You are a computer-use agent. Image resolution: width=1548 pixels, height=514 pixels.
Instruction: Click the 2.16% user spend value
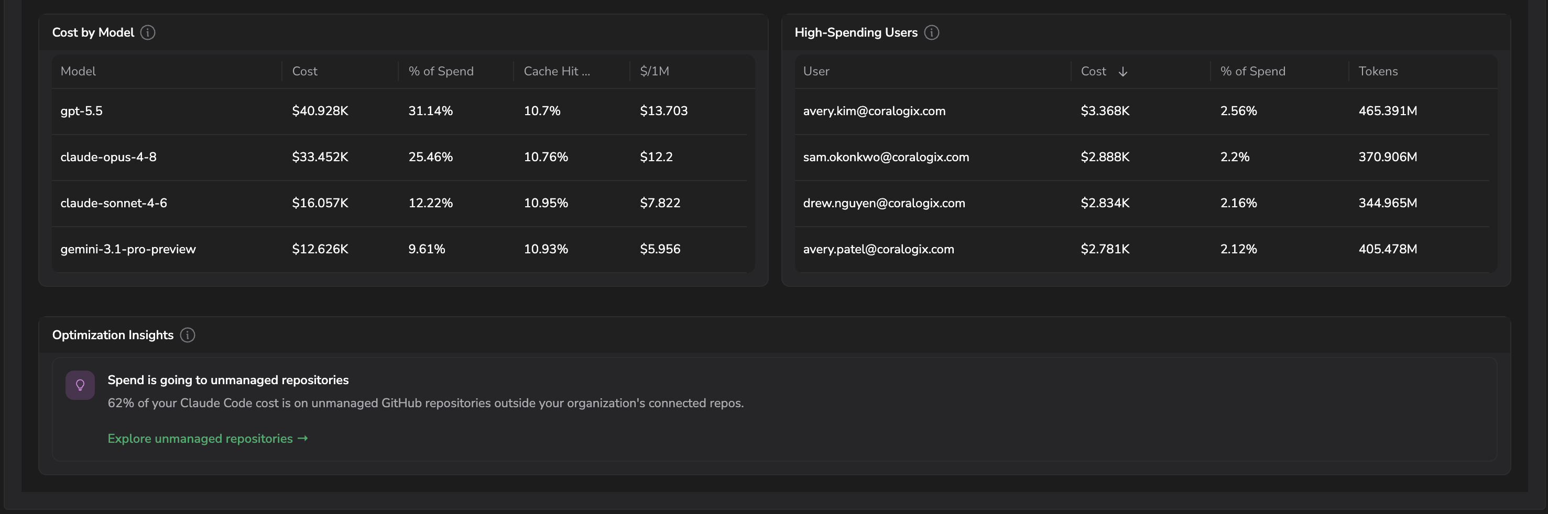pos(1238,203)
